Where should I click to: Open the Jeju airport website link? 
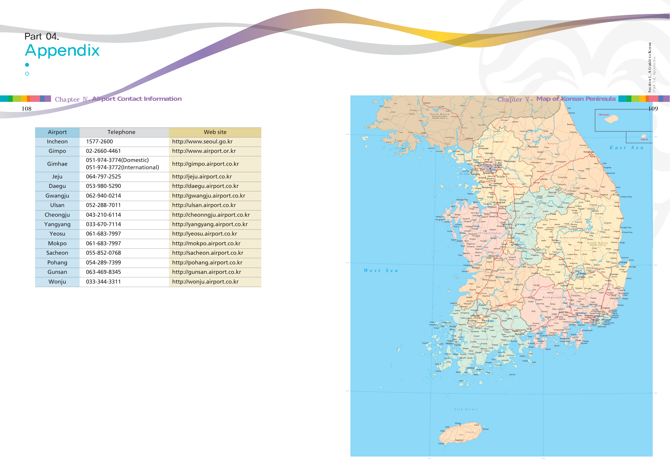click(x=202, y=177)
